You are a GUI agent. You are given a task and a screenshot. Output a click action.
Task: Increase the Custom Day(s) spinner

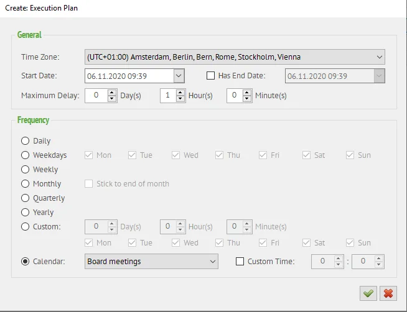pos(112,224)
